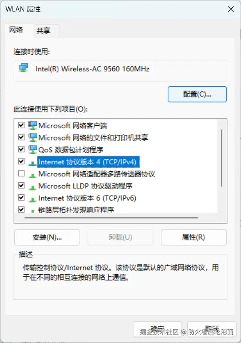Switch to the 共享 tab

44,31
